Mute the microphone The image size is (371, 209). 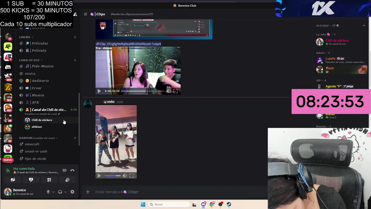(x=48, y=192)
